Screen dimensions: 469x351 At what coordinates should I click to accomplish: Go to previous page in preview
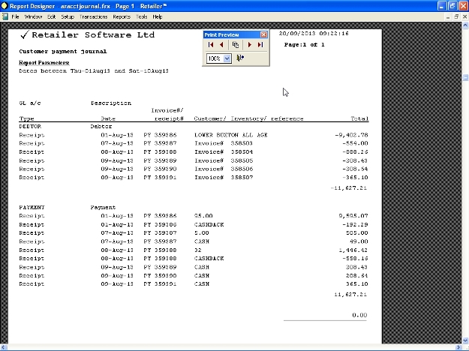coord(222,45)
